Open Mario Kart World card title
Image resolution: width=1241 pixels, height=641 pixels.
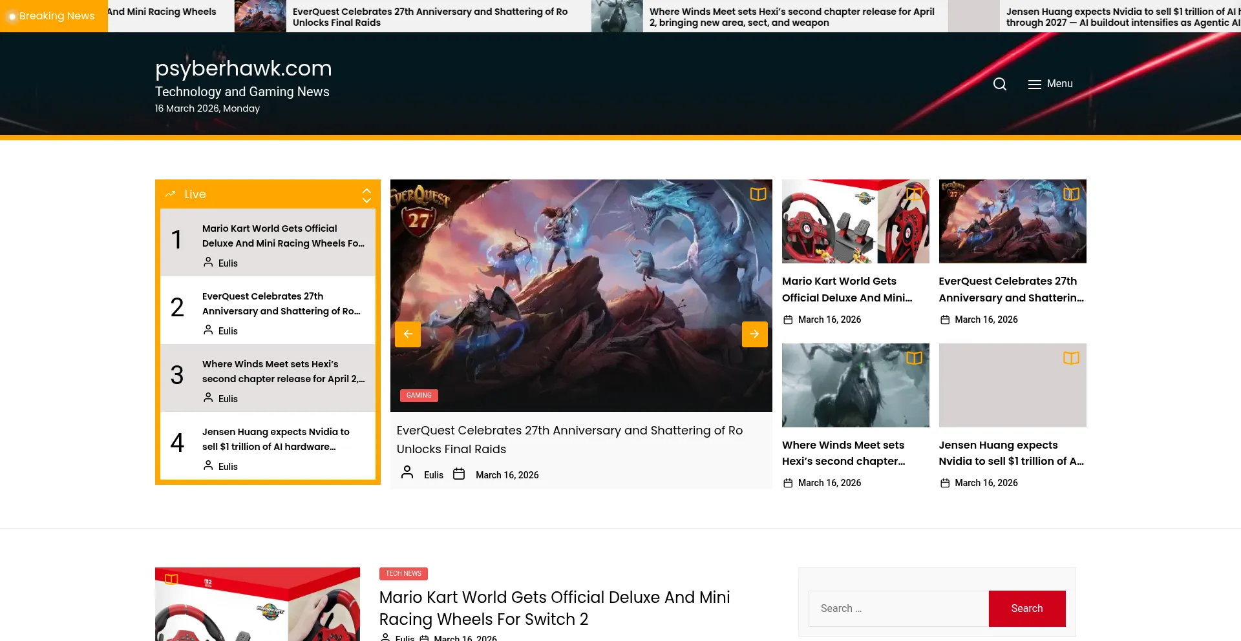tap(847, 290)
